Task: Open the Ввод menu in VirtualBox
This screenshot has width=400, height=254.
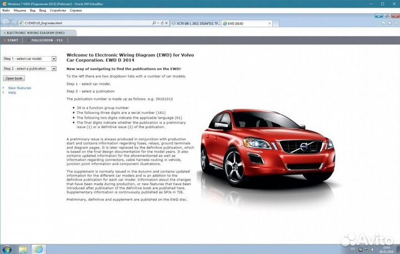Action: click(x=43, y=11)
